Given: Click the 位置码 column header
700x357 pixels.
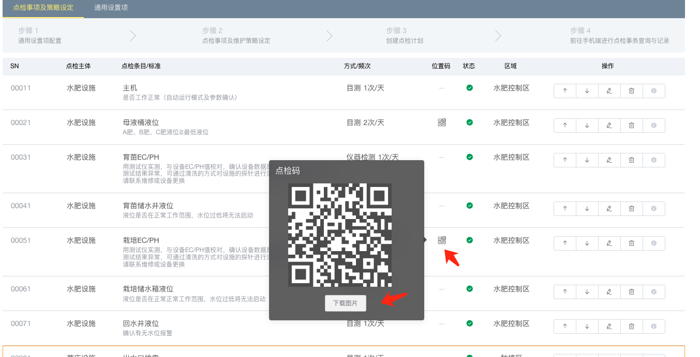Looking at the screenshot, I should click(x=441, y=66).
